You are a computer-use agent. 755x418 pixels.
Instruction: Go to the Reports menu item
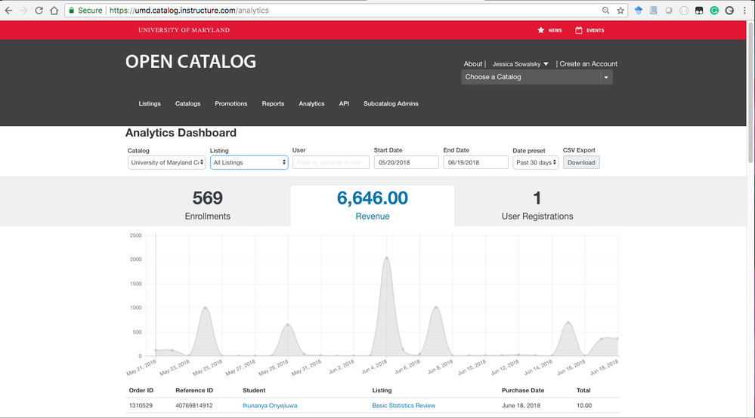point(273,103)
